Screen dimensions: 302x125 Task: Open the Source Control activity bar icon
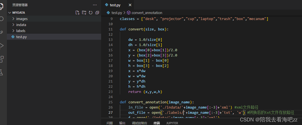[x=1, y=32]
